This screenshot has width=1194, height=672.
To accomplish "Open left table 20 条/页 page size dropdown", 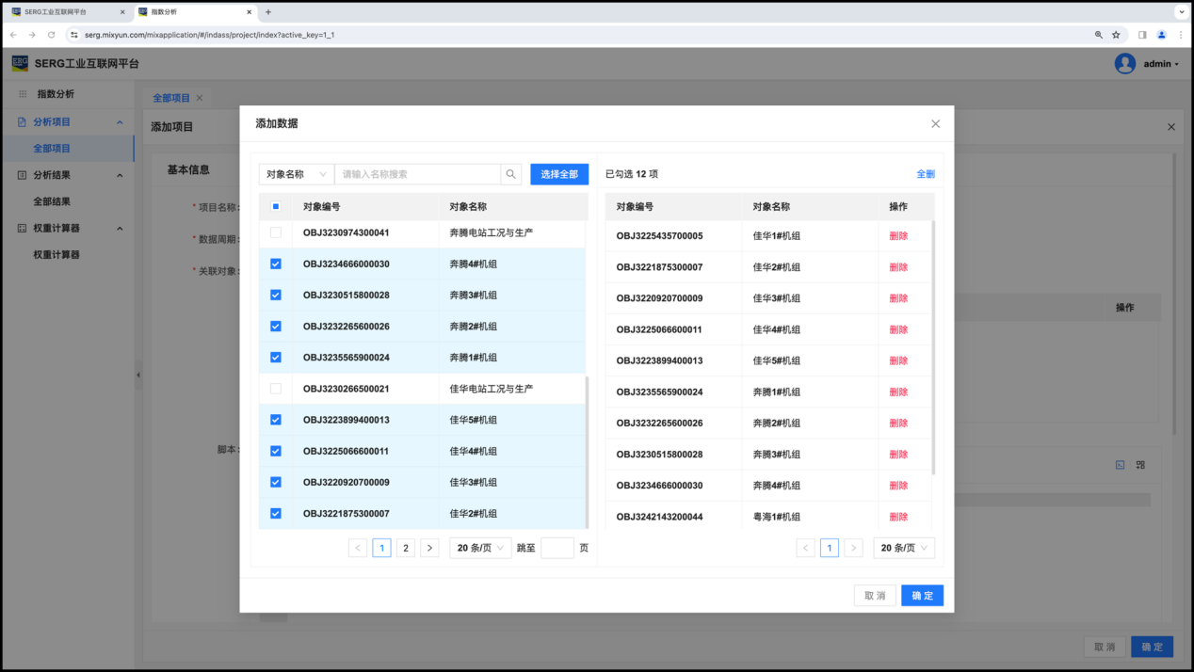I will click(480, 548).
